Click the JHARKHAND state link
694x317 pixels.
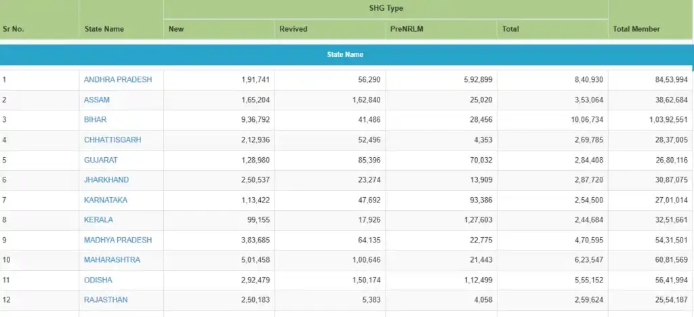click(x=106, y=179)
